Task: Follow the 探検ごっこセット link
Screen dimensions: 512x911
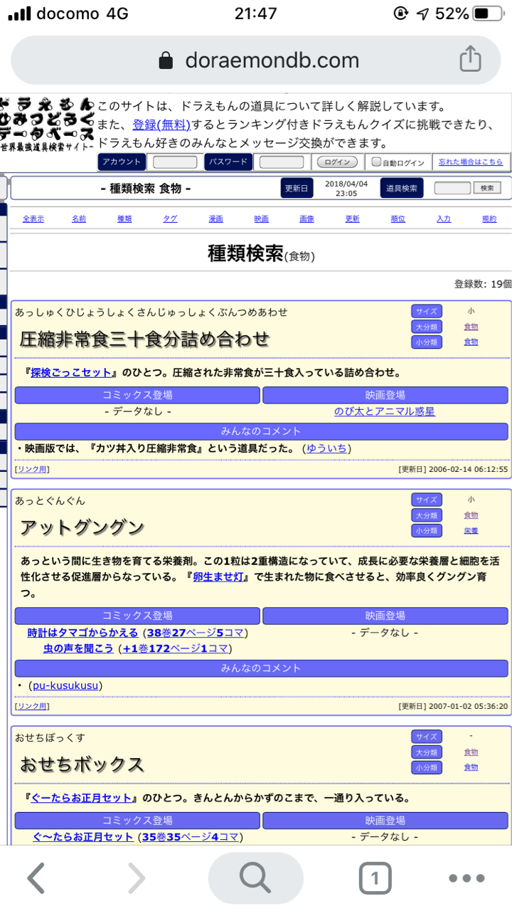Action: (x=71, y=372)
